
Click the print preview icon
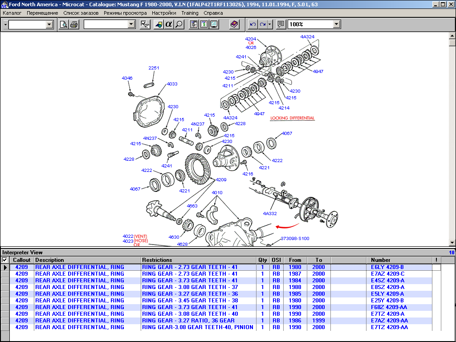pyautogui.click(x=63, y=24)
